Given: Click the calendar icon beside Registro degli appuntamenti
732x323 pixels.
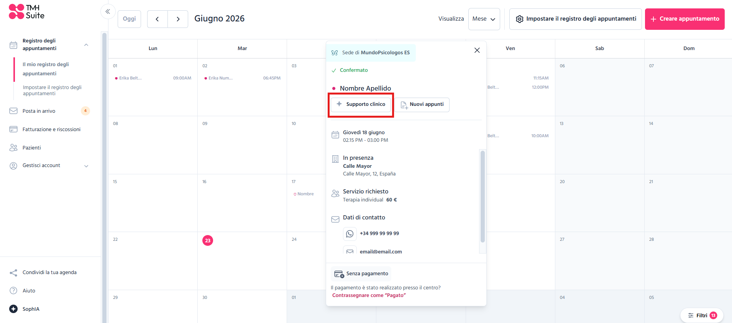Looking at the screenshot, I should point(13,45).
